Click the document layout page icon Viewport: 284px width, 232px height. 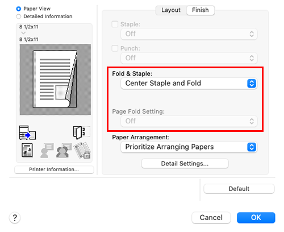[27, 150]
